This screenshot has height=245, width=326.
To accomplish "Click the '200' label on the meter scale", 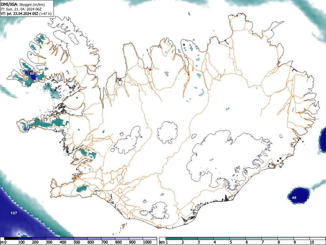I will pos(35,242).
